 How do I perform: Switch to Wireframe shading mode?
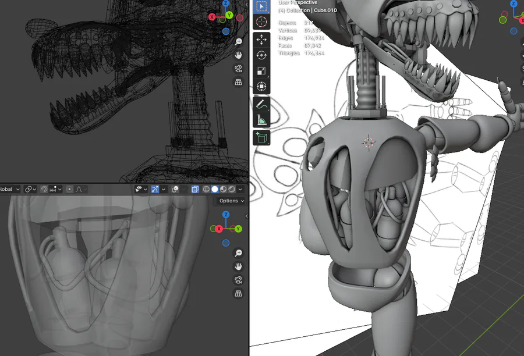[x=206, y=190]
